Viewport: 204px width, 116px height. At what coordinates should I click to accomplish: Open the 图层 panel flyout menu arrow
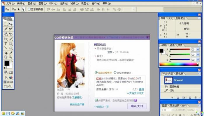pos(199,106)
